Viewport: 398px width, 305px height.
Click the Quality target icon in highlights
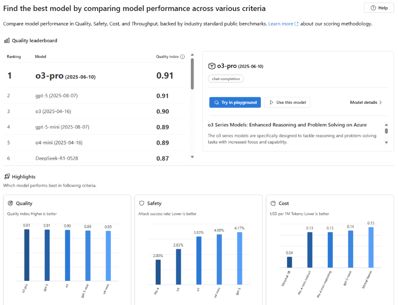pyautogui.click(x=11, y=203)
